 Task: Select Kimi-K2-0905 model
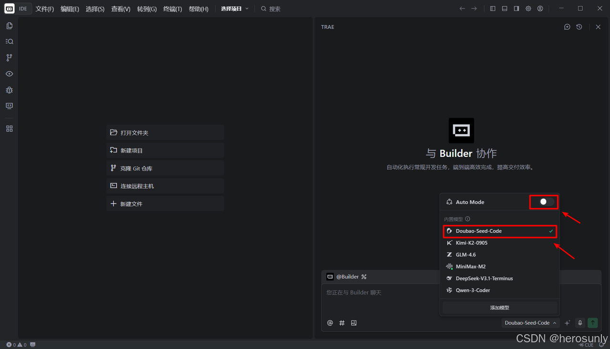tap(499, 243)
